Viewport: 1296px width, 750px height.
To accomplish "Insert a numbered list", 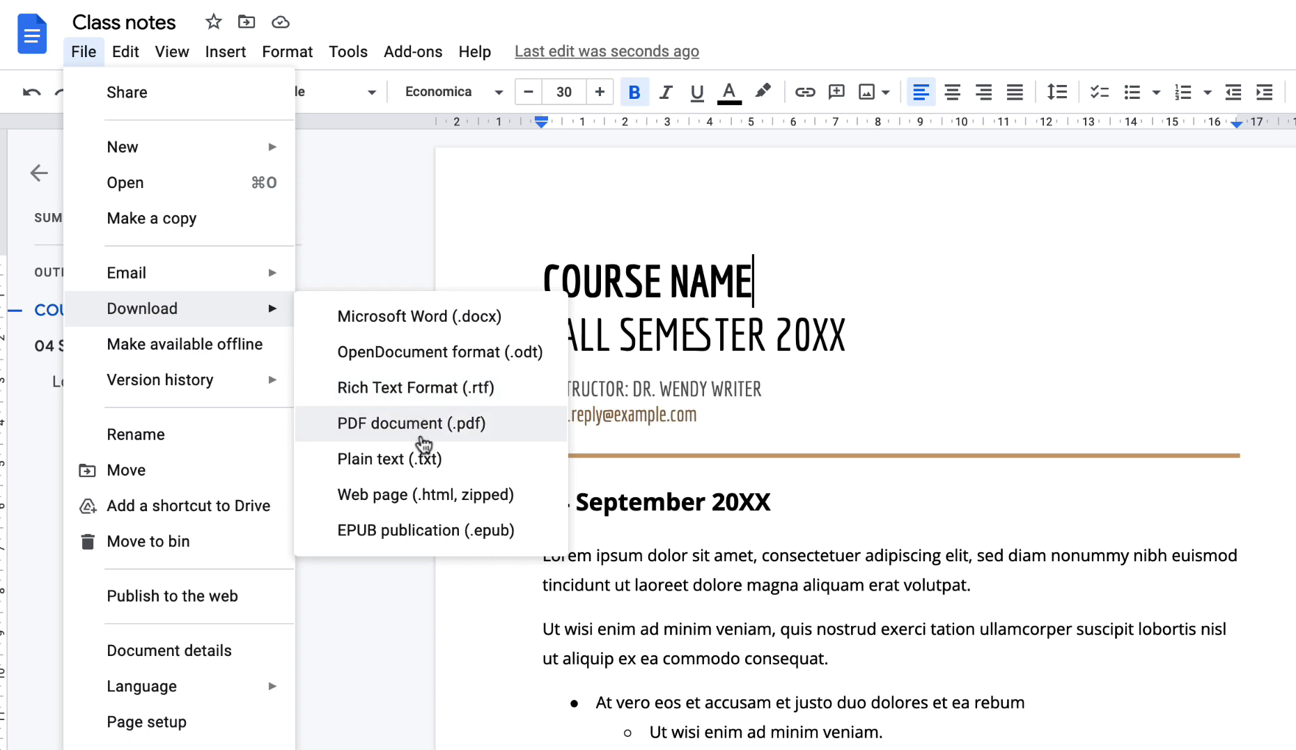I will [1183, 92].
